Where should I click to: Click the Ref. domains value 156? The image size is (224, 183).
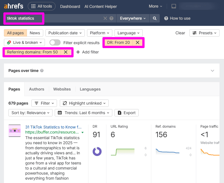point(161,135)
